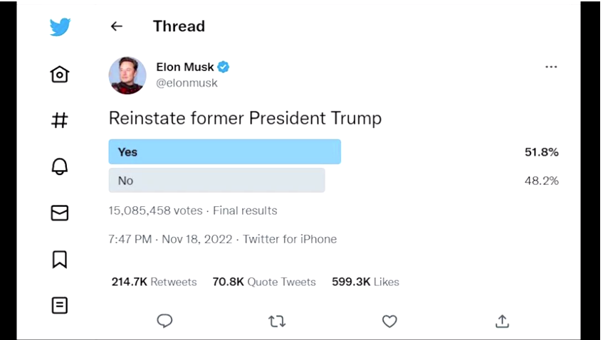Click the @elonmusk handle
The image size is (603, 340).
[187, 83]
